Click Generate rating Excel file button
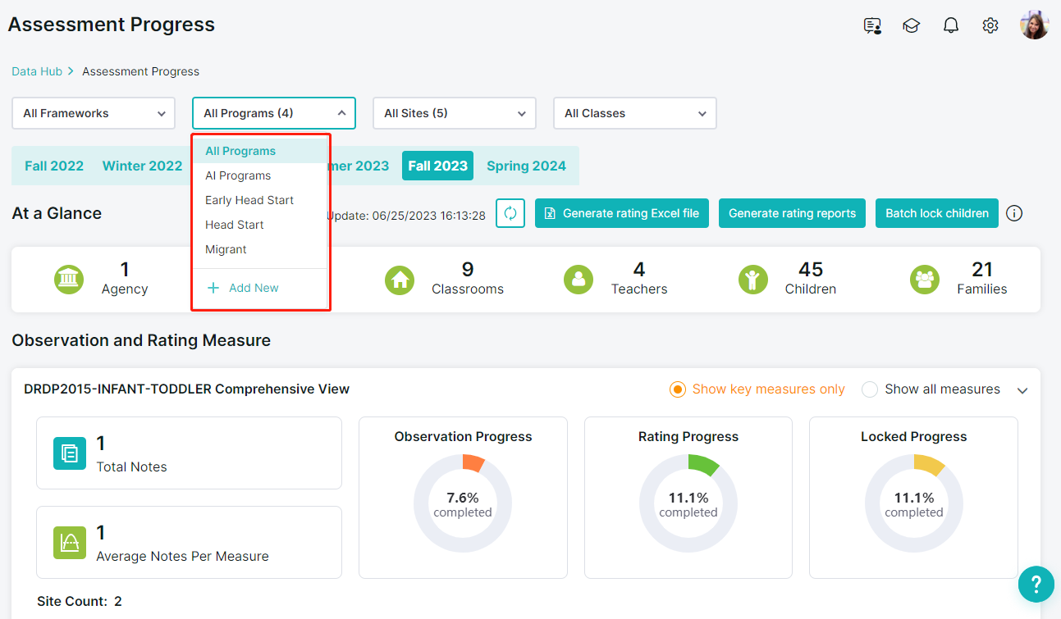The image size is (1061, 619). tap(621, 213)
